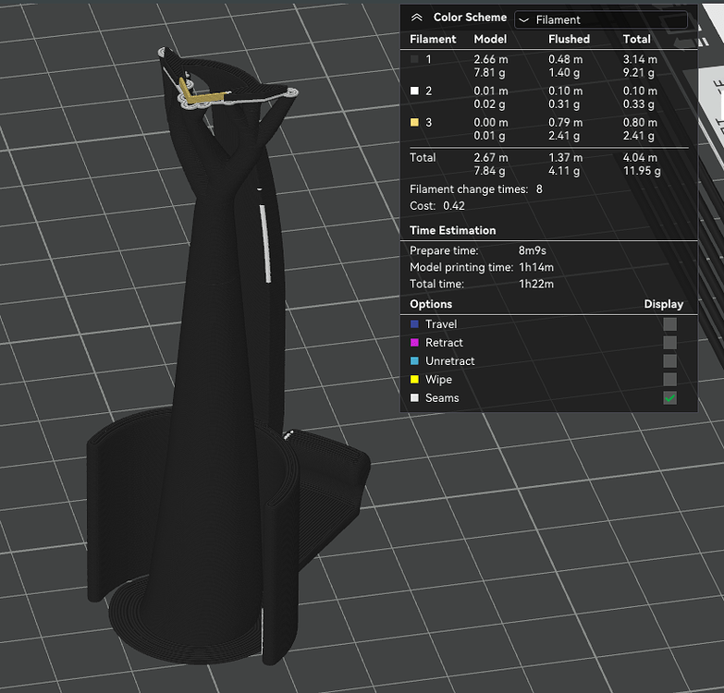Click the Time Estimation section heading
The height and width of the screenshot is (693, 724).
click(x=453, y=231)
